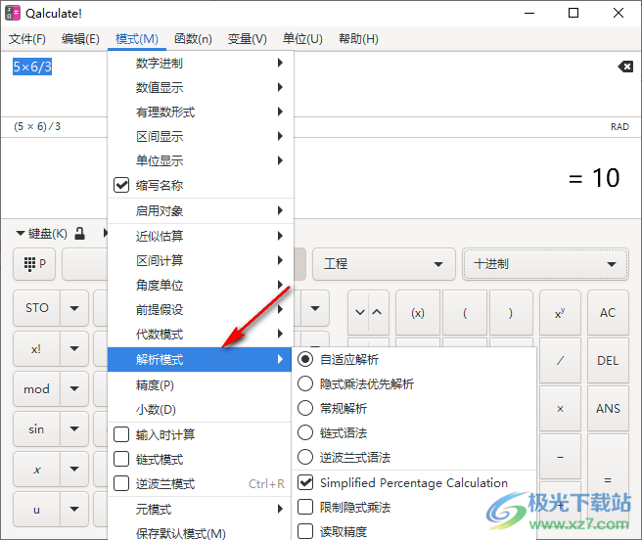
Task: Click the multiplication × key
Action: click(560, 409)
